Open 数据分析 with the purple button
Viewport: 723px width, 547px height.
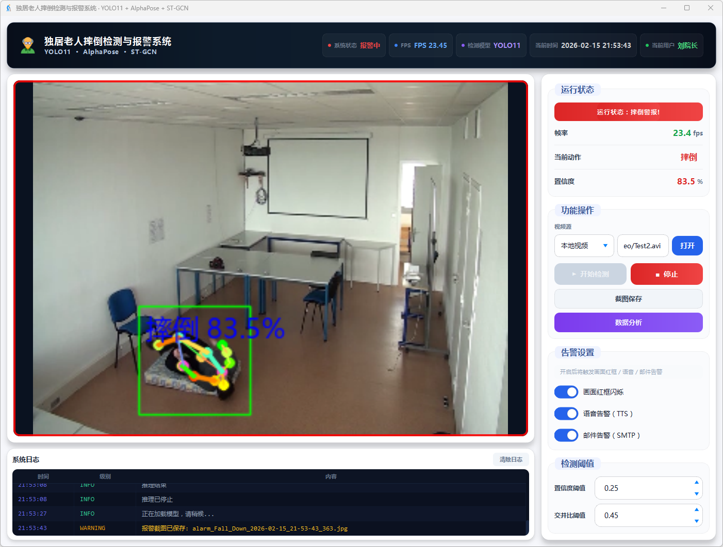(x=628, y=322)
